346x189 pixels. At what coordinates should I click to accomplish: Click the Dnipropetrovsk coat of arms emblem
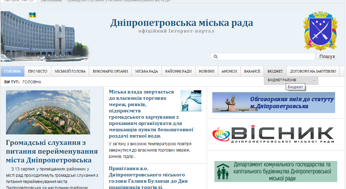[320, 31]
